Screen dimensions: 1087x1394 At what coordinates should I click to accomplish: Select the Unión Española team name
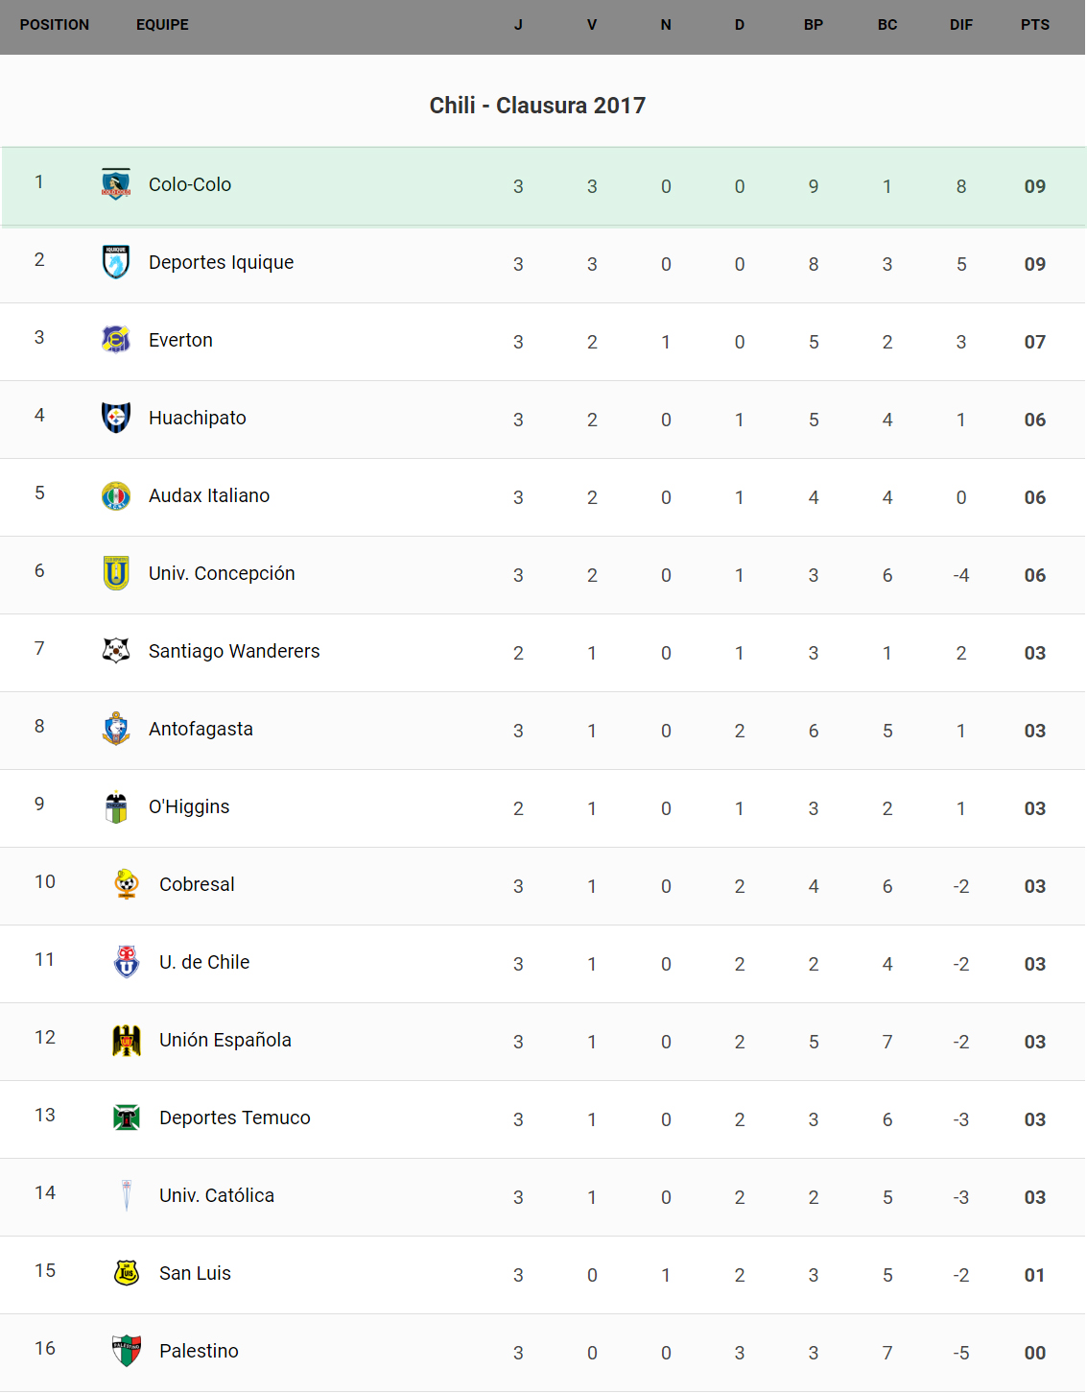[225, 1040]
